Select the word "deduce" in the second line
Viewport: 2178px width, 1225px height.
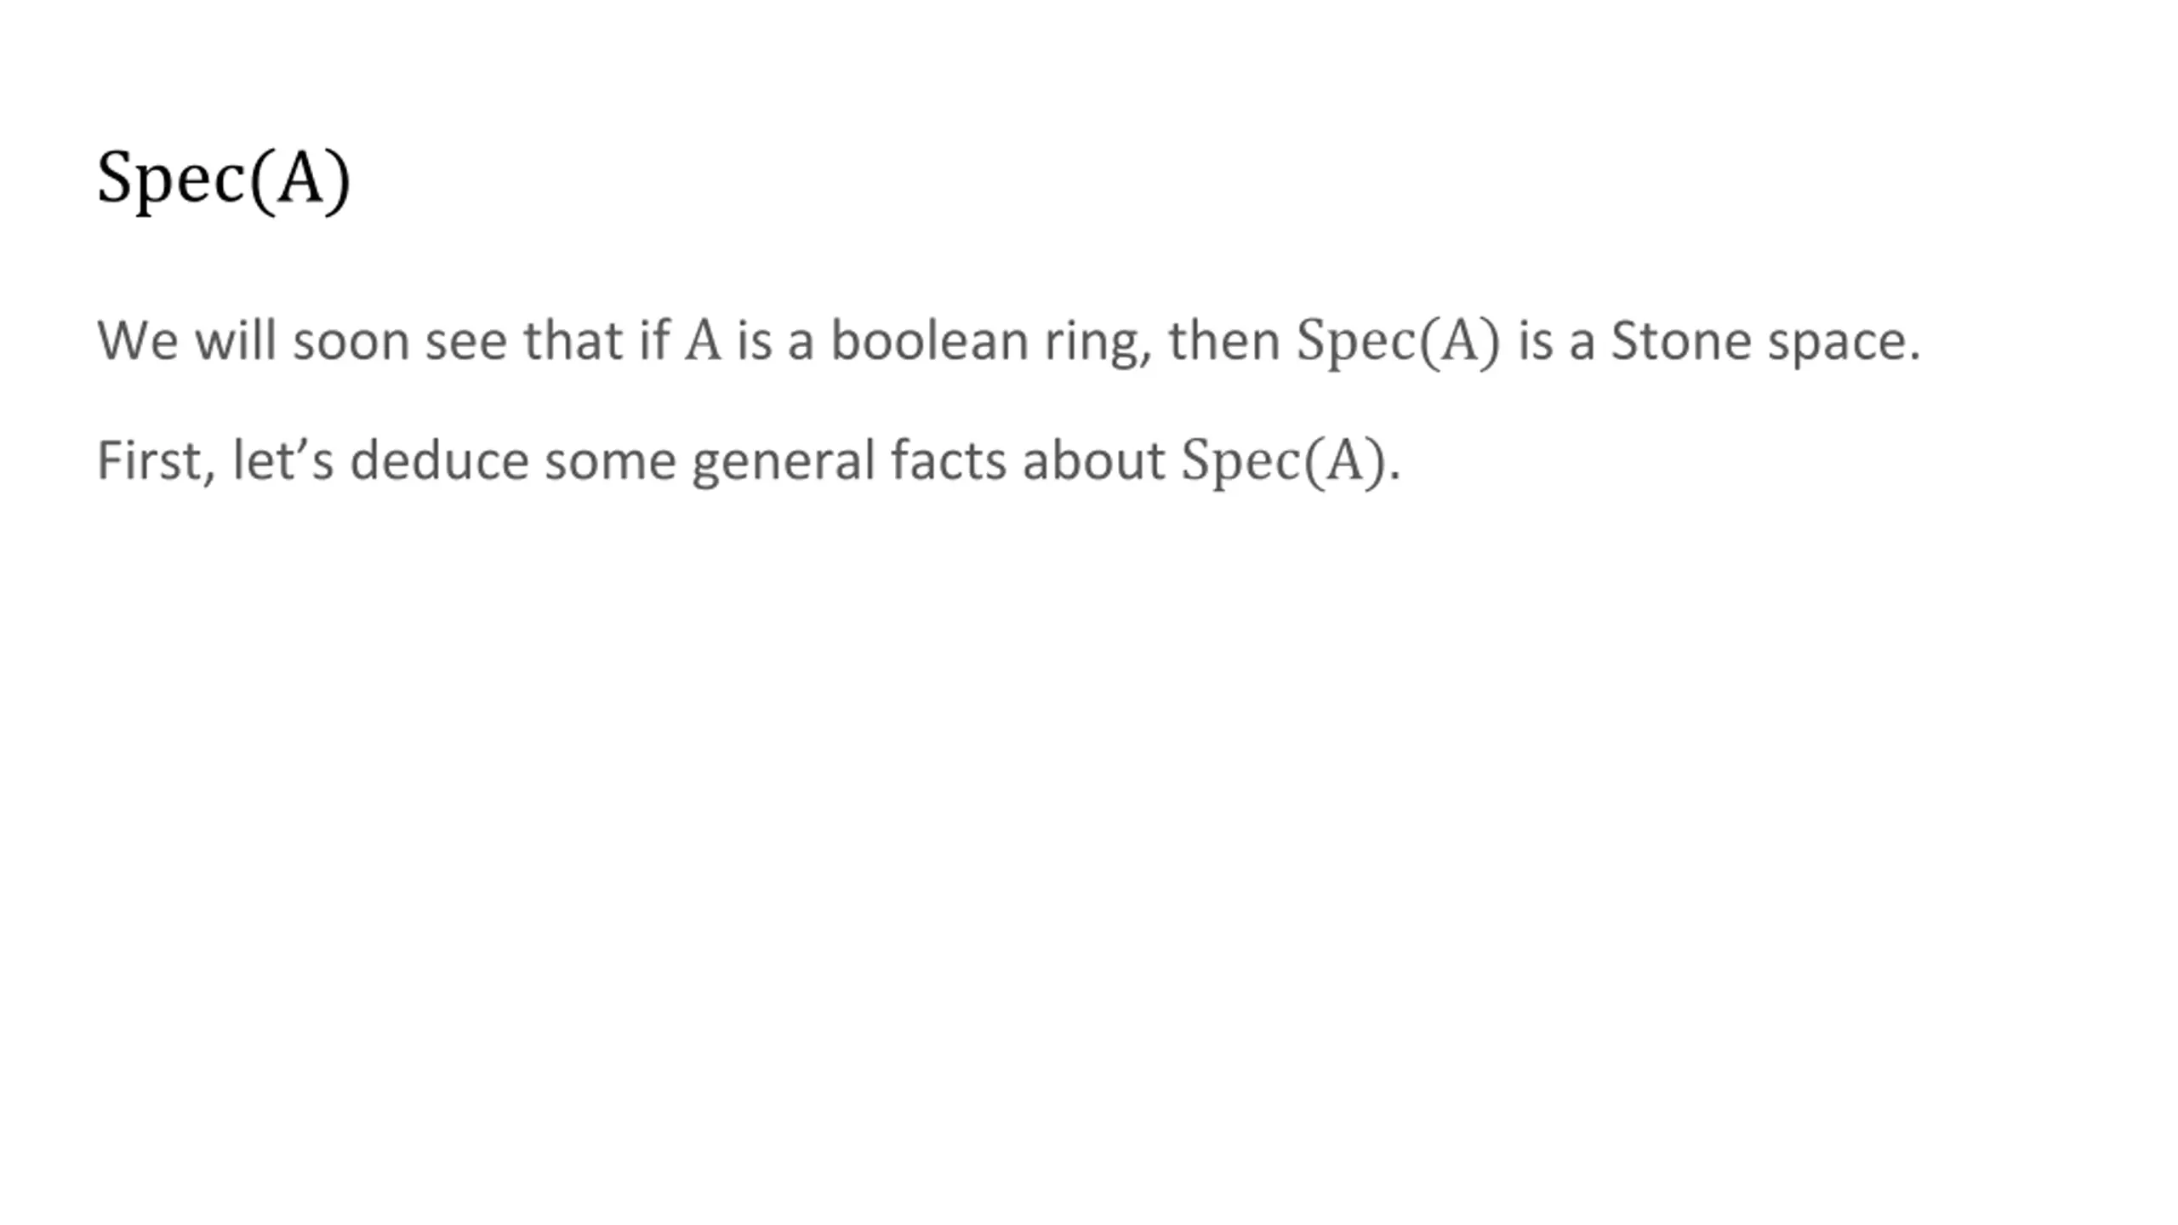click(x=440, y=460)
